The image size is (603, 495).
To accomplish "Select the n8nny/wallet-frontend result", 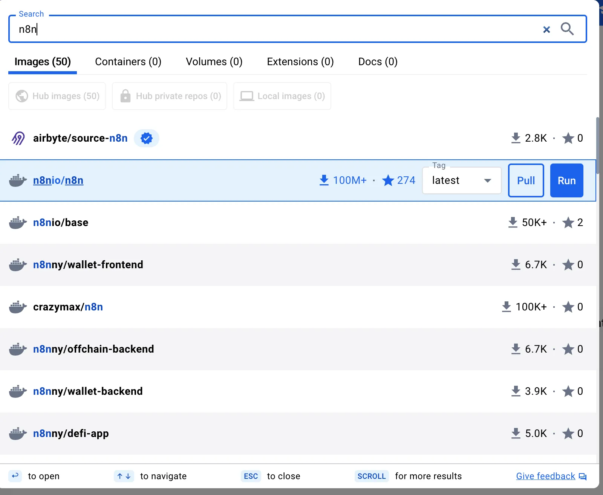I will [298, 265].
